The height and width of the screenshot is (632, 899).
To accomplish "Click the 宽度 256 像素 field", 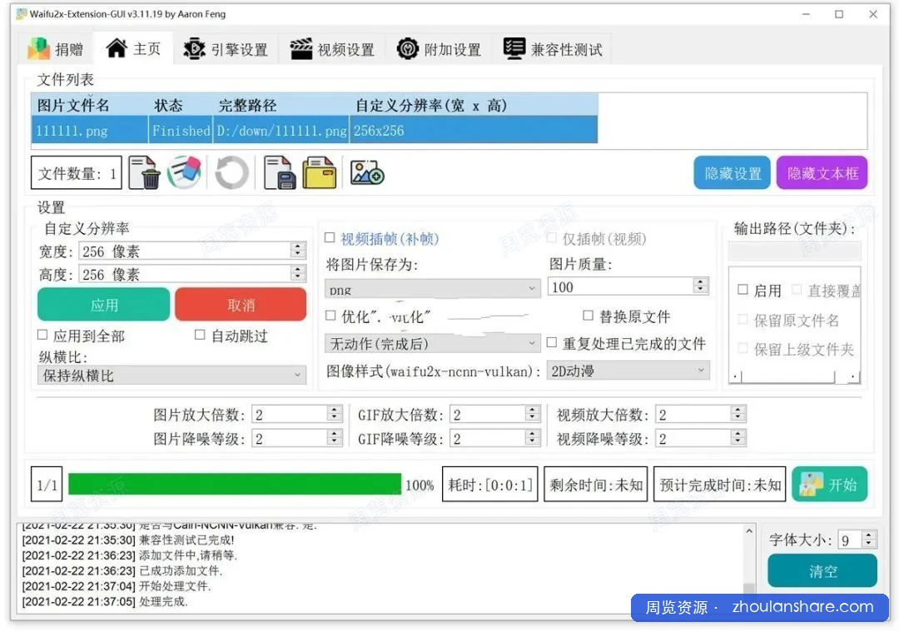I will [193, 251].
